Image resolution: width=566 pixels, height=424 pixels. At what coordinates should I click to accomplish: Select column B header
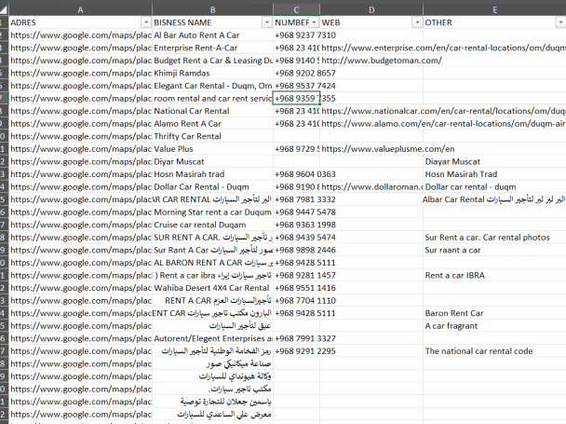[x=212, y=9]
